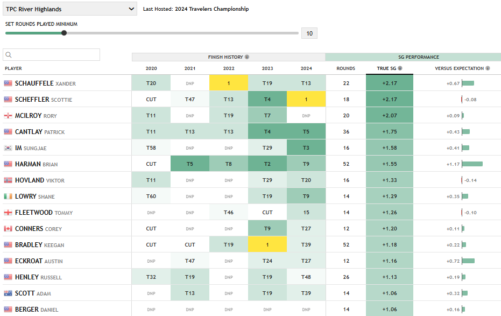Click the search magnifier icon in player search
This screenshot has height=316, width=501.
[9, 55]
